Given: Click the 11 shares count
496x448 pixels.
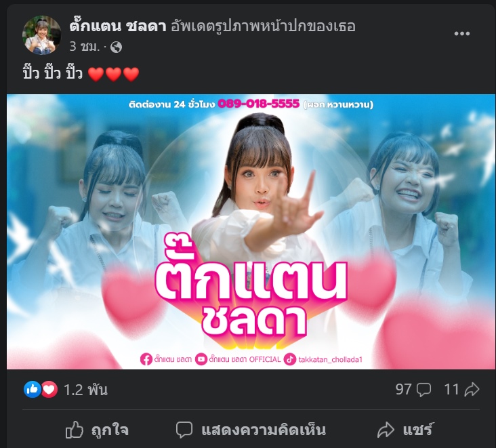Looking at the screenshot, I should tap(451, 389).
